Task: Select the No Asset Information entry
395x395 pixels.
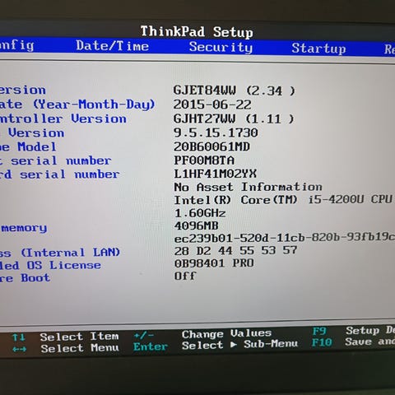Action: point(248,187)
